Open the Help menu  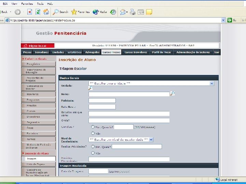pos(50,4)
